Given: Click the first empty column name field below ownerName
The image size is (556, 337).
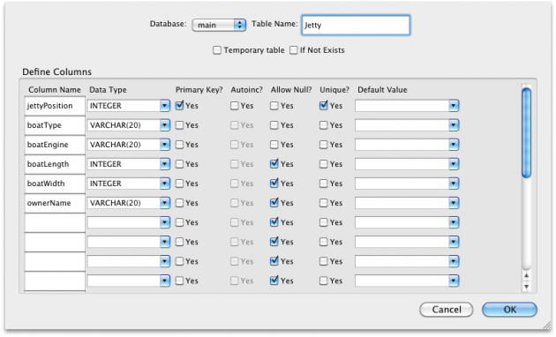Looking at the screenshot, I should coord(55,222).
